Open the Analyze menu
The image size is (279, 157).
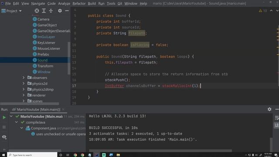[64, 3]
